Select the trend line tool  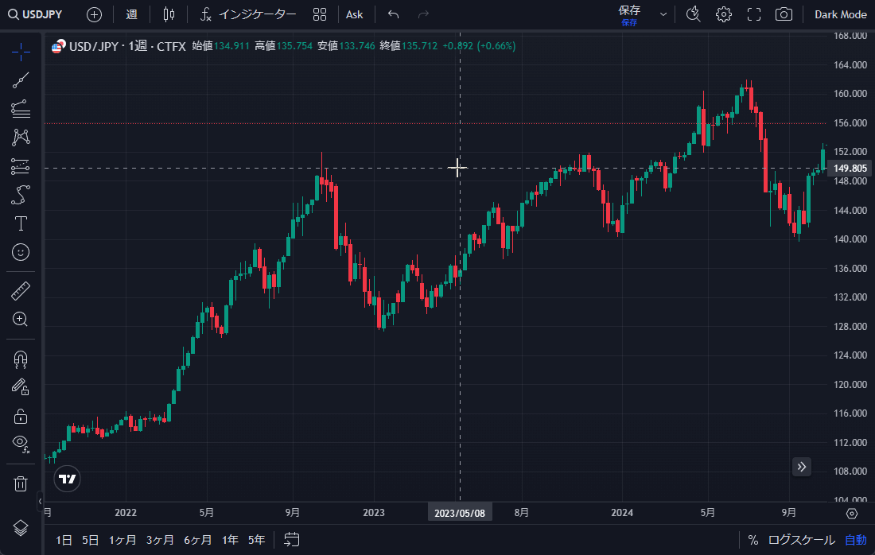click(x=21, y=80)
